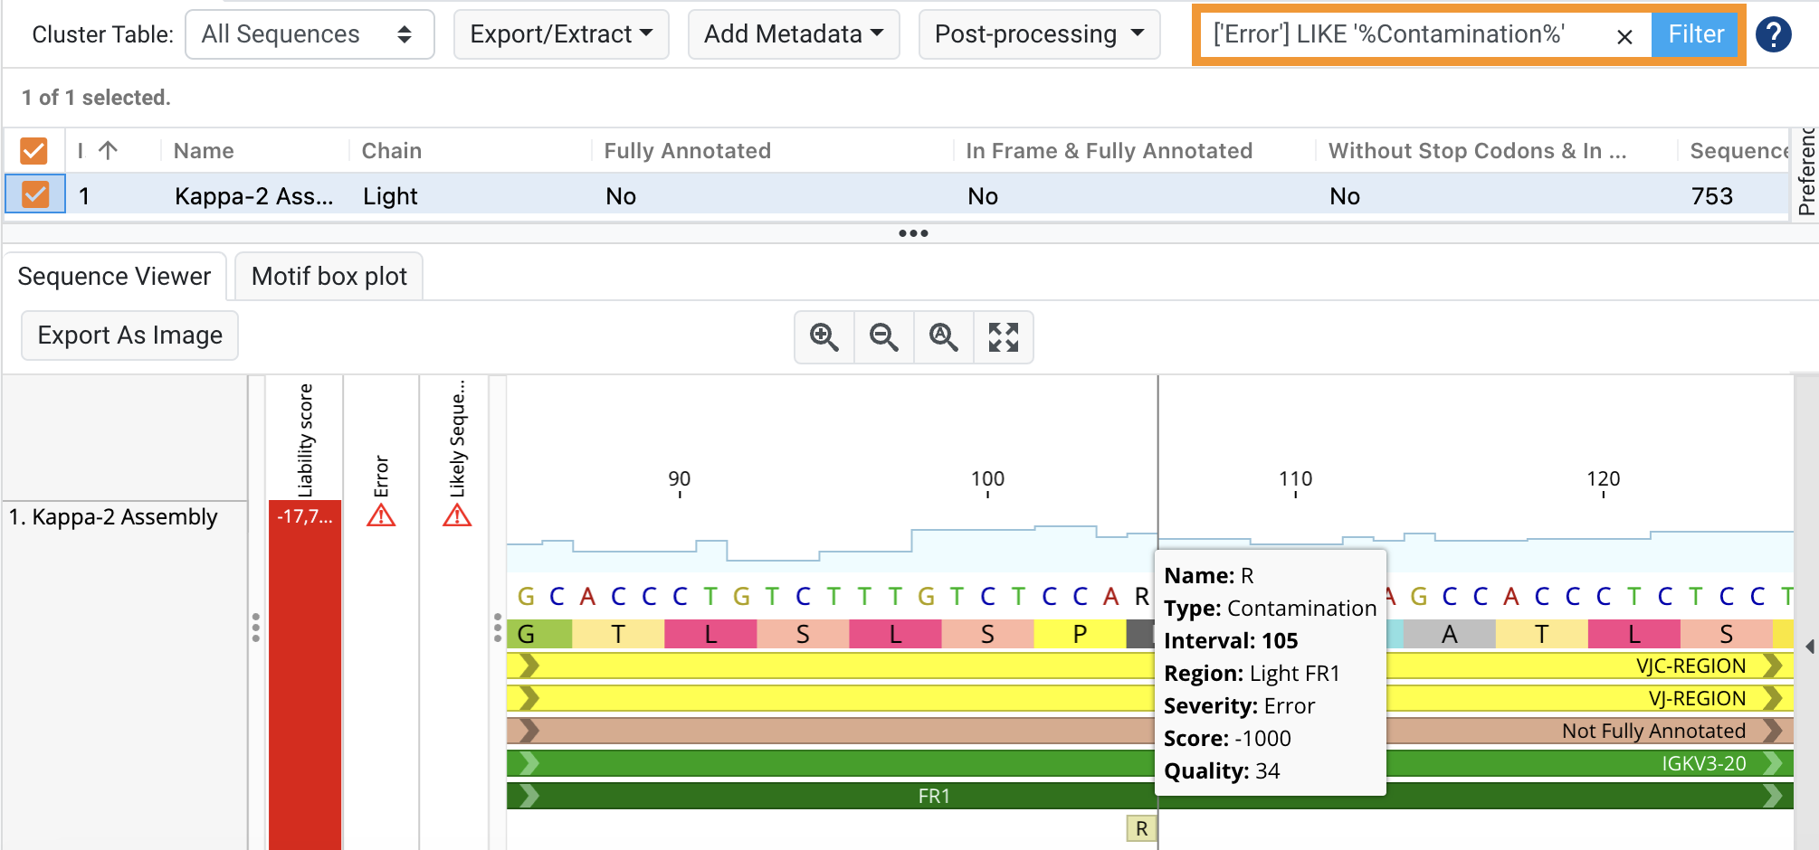Click the R ambiguous nucleotide in sequence
The width and height of the screenshot is (1819, 850).
pos(1142,596)
